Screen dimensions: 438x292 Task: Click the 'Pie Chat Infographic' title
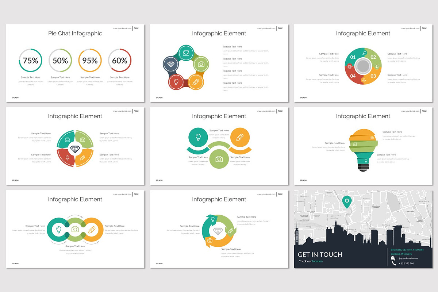coord(75,33)
